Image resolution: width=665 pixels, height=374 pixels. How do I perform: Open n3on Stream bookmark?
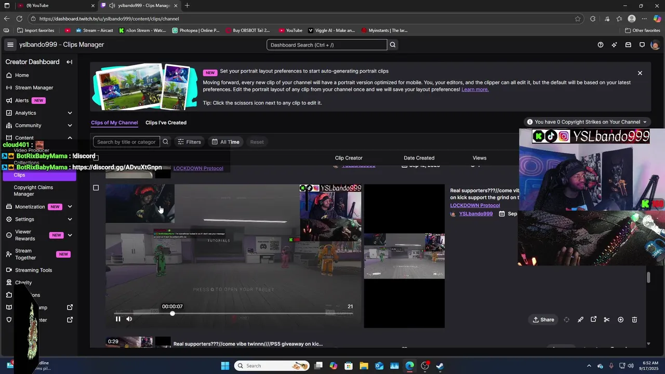point(142,30)
